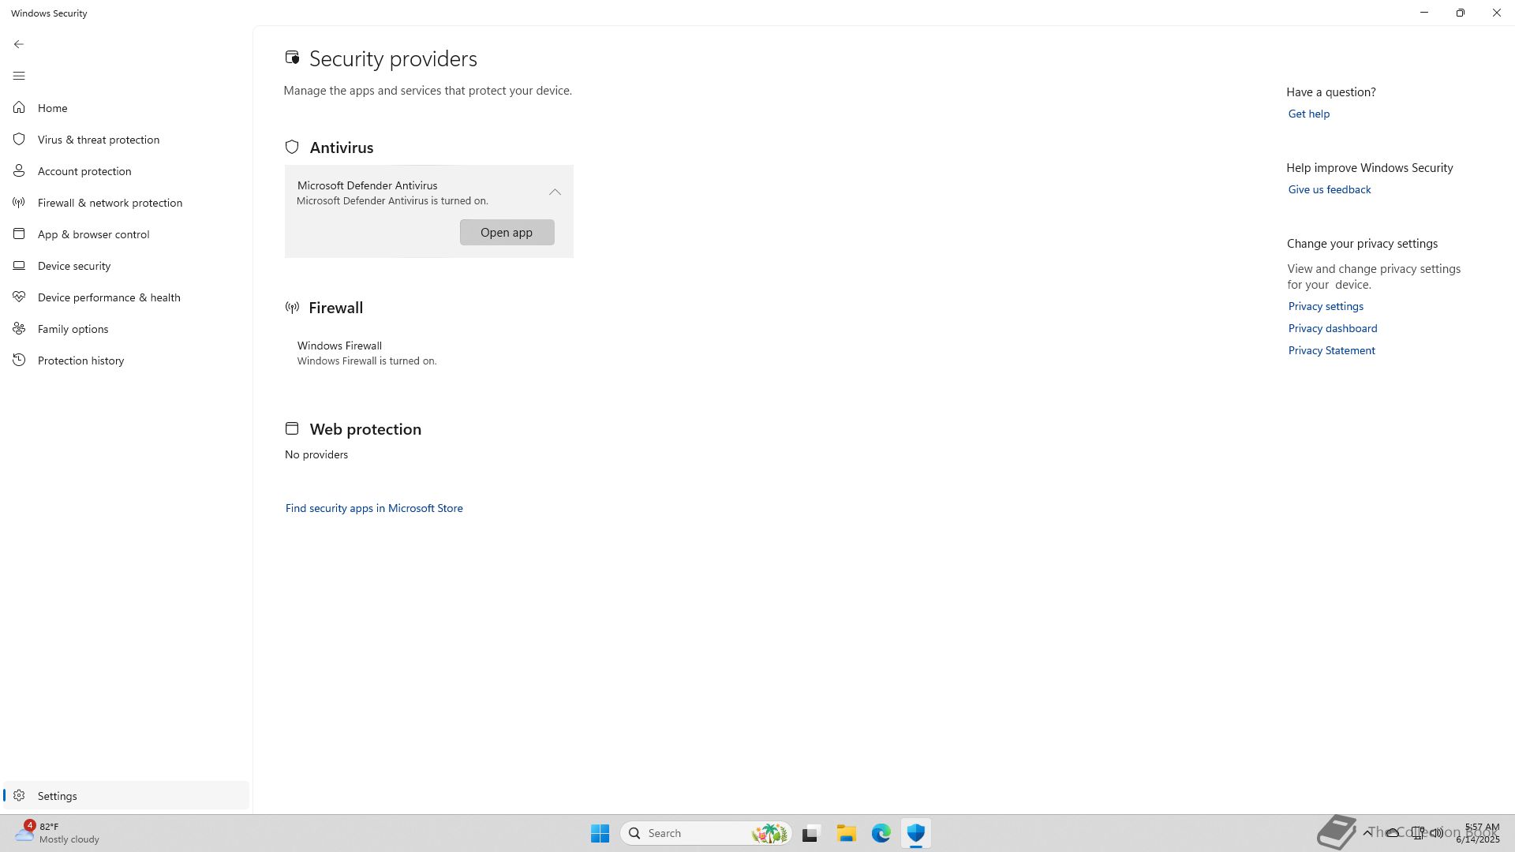Click the Device performance & health heart icon

[x=19, y=297]
